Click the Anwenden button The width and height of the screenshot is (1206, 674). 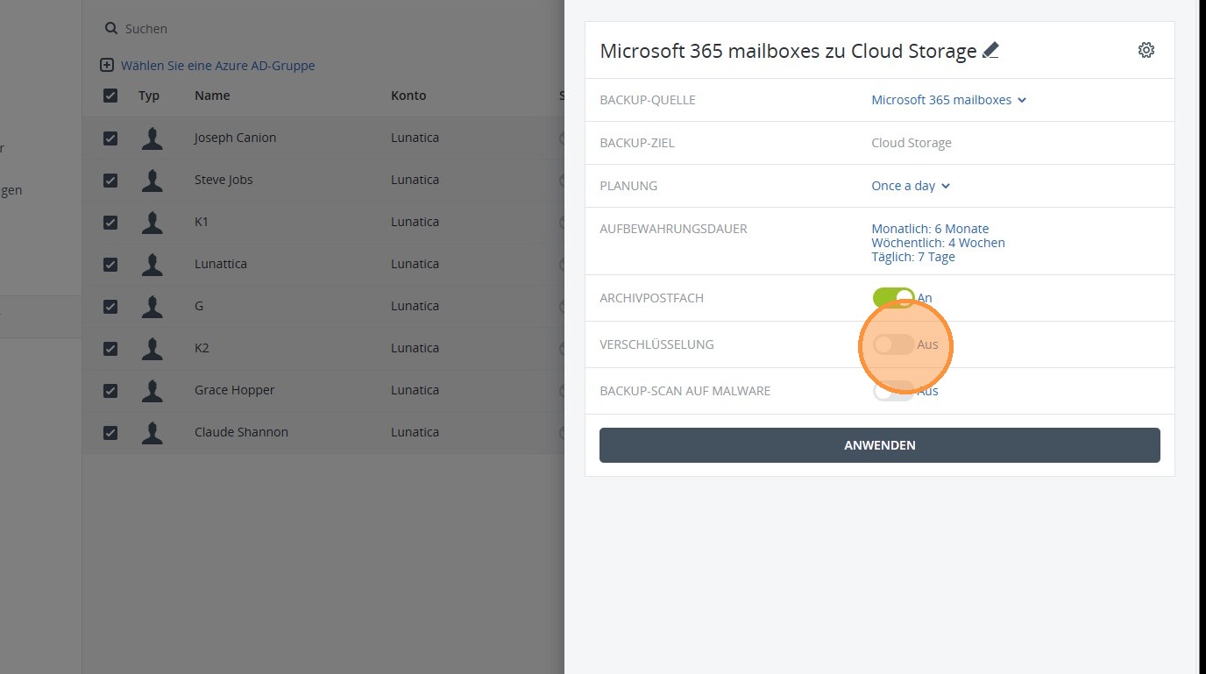point(880,445)
